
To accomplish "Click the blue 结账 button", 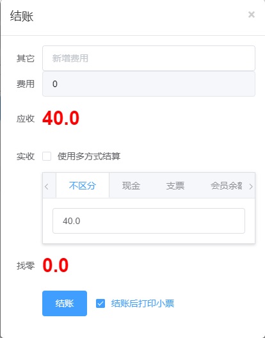I will (x=65, y=303).
